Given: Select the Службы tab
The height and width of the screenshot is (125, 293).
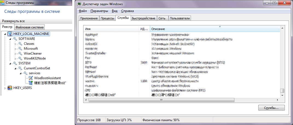Looking at the screenshot, I should 123,18.
